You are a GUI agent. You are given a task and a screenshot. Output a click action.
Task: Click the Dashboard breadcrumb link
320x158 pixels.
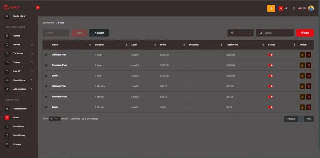click(48, 22)
